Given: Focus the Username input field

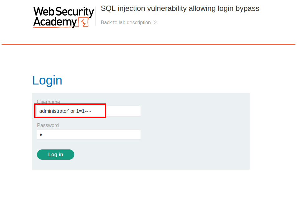Looking at the screenshot, I should (x=123, y=111).
